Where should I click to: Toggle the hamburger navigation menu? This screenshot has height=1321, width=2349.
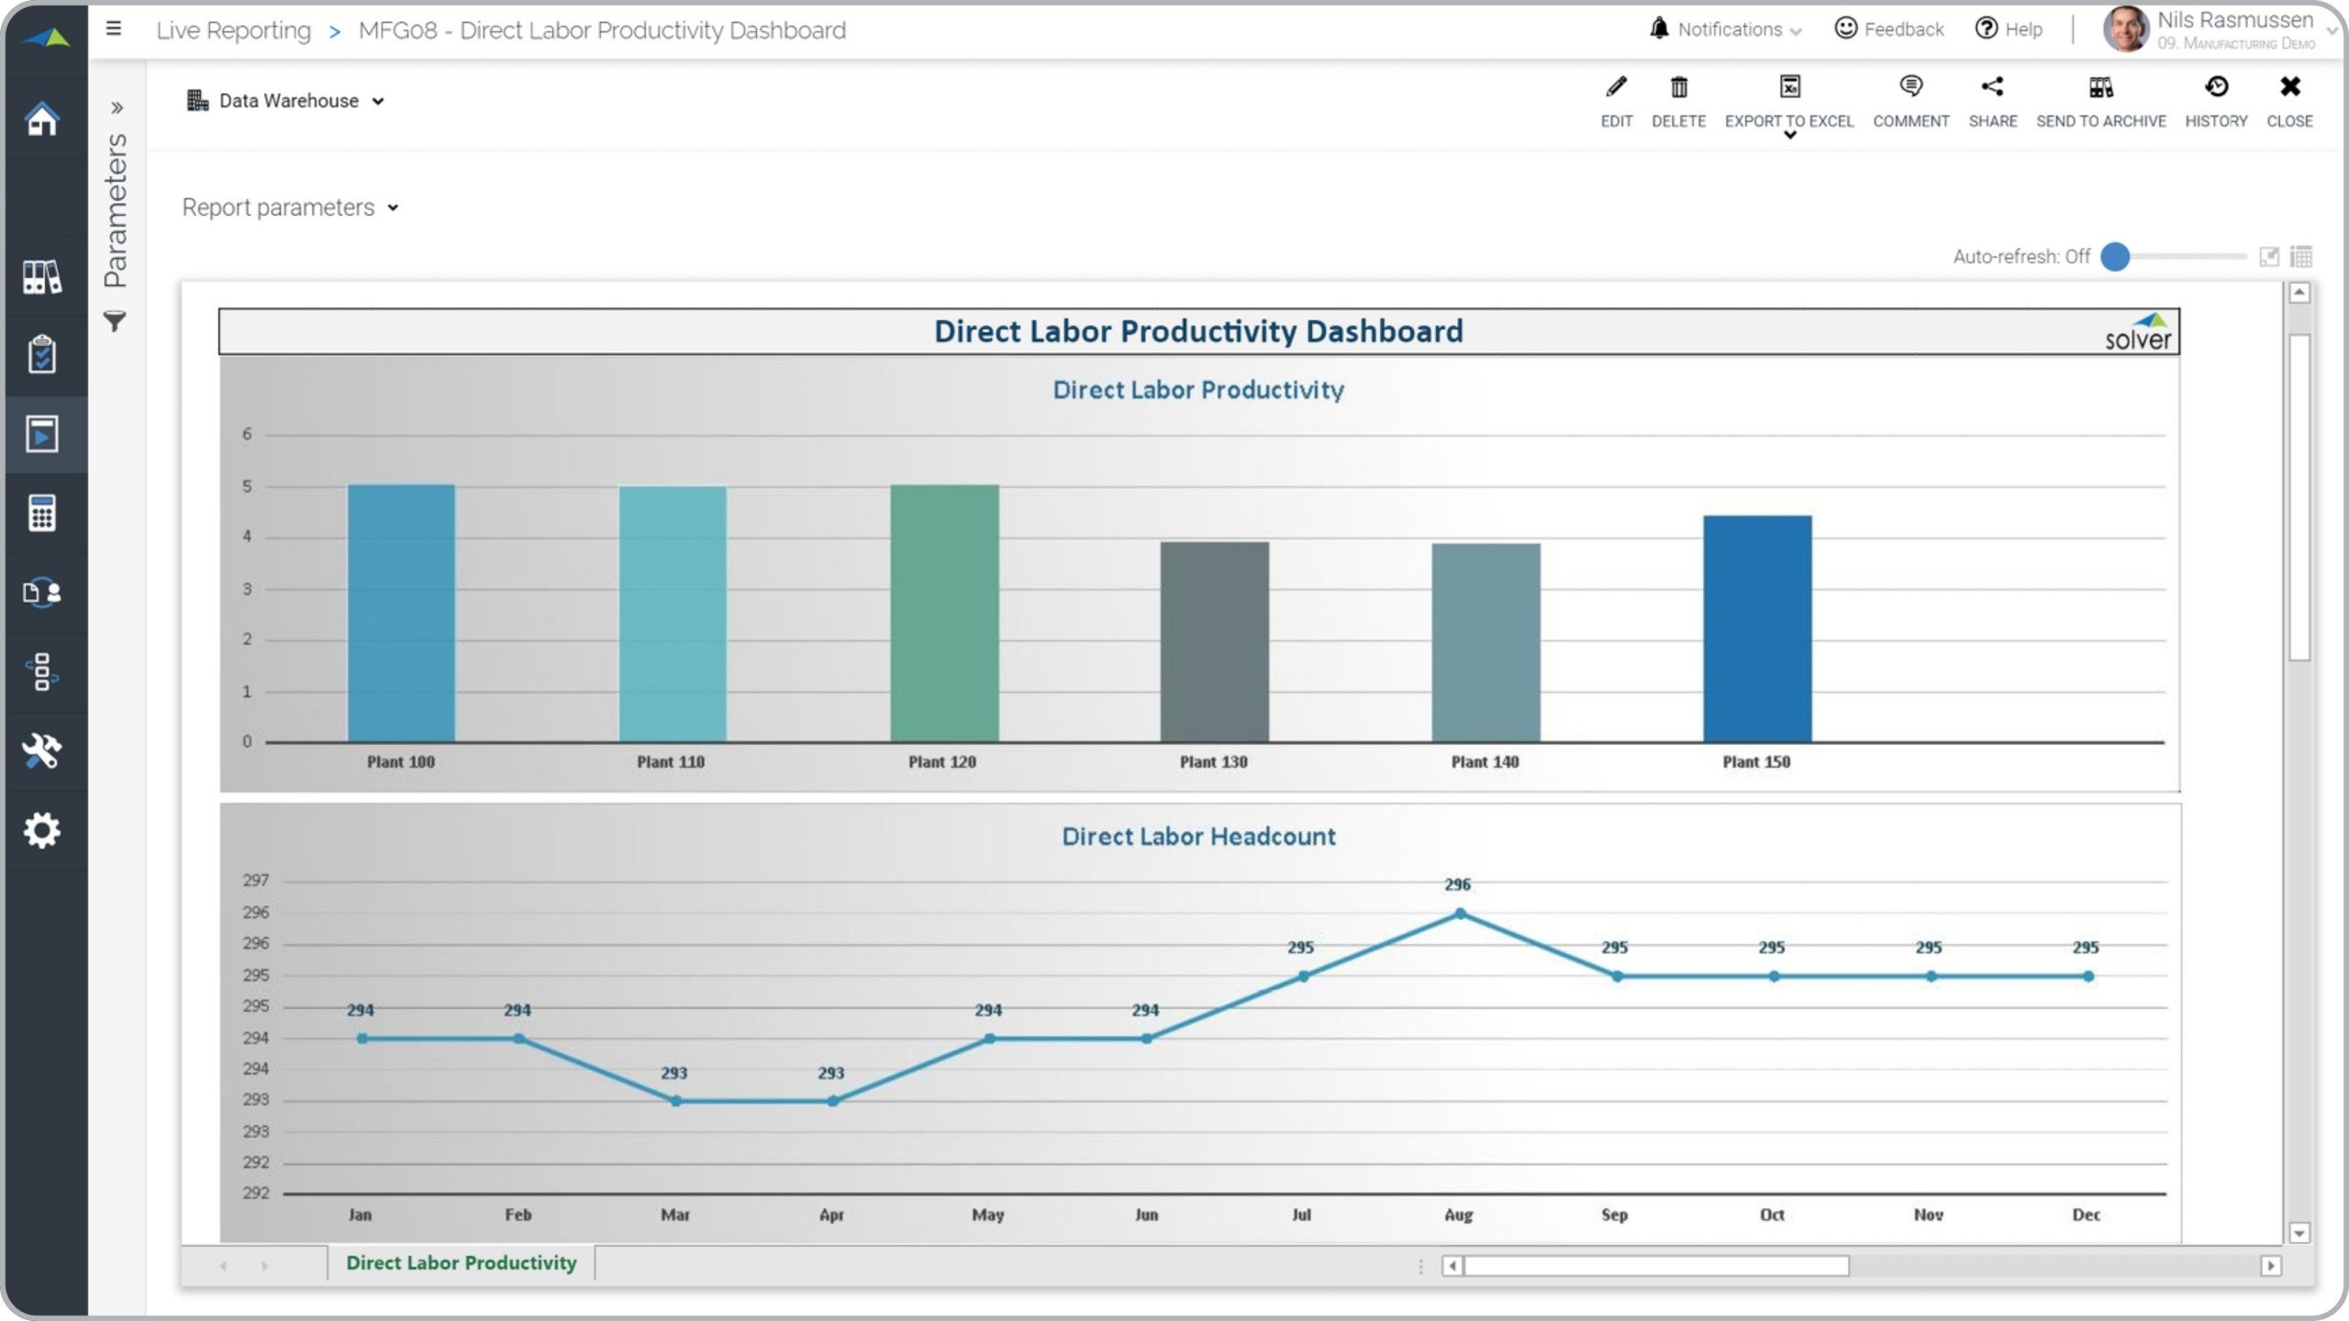tap(114, 28)
